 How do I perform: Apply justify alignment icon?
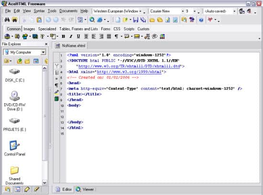click(109, 36)
